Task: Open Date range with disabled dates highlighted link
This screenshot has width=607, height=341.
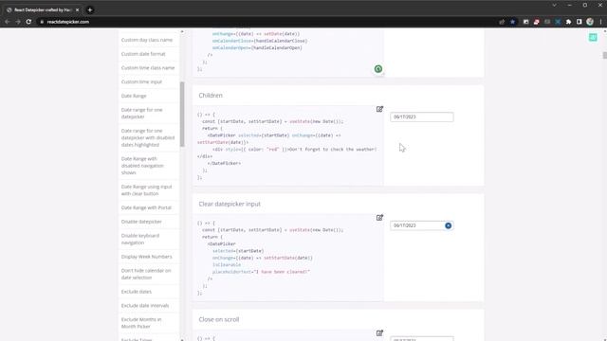Action: click(148, 137)
